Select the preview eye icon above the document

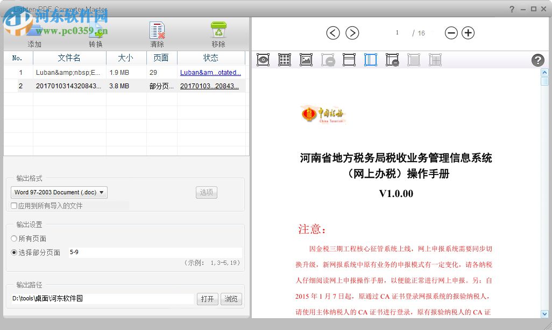click(263, 60)
